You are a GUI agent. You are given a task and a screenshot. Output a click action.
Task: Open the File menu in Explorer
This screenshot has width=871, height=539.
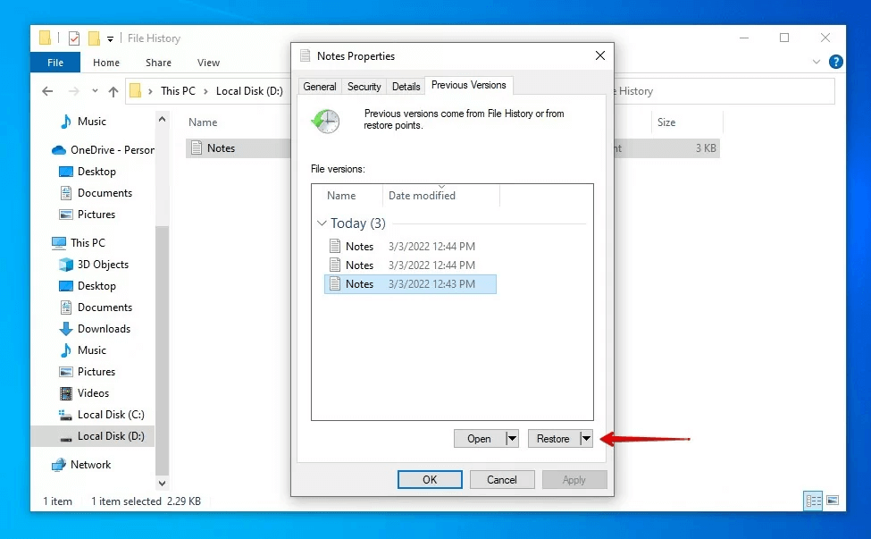(x=55, y=63)
